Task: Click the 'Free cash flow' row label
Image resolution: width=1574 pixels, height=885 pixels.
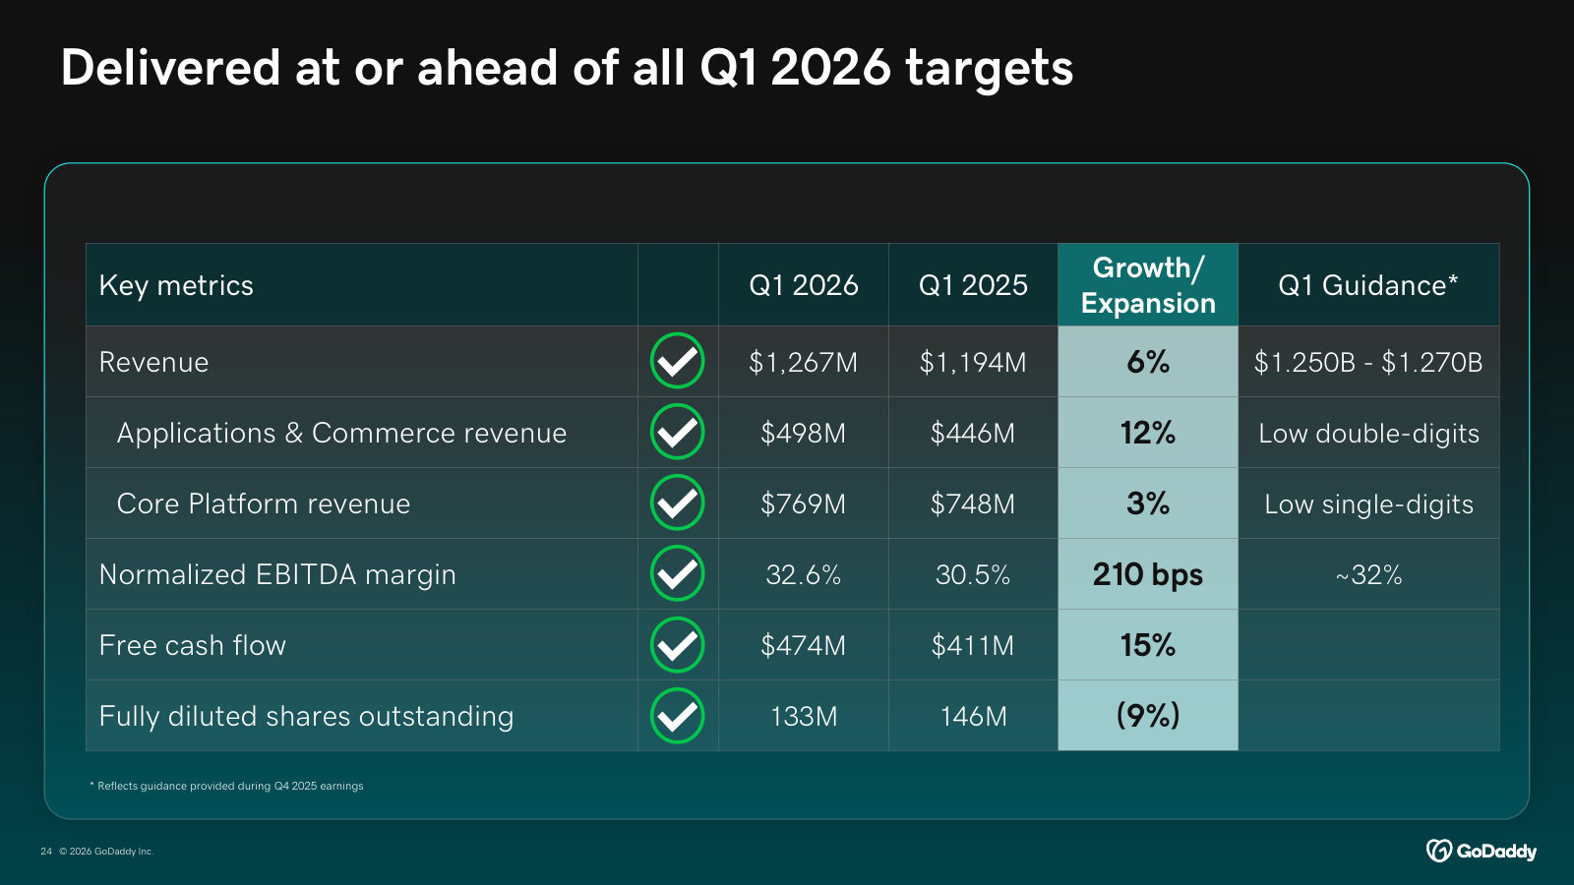Action: (193, 645)
